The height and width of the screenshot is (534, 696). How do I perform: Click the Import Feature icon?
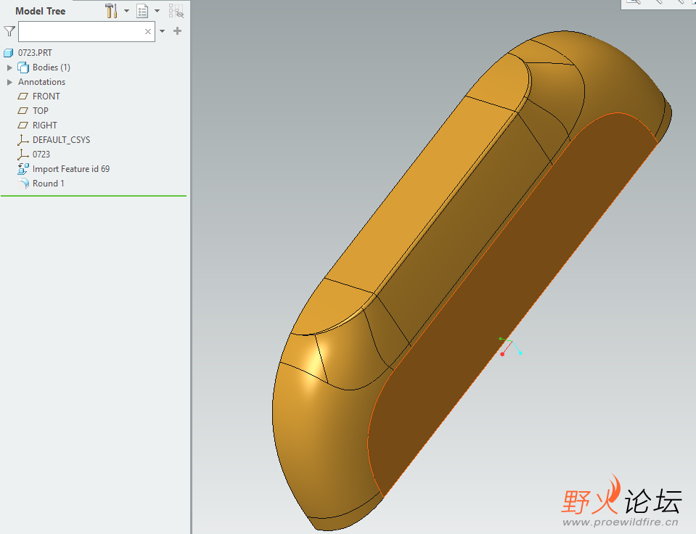23,169
